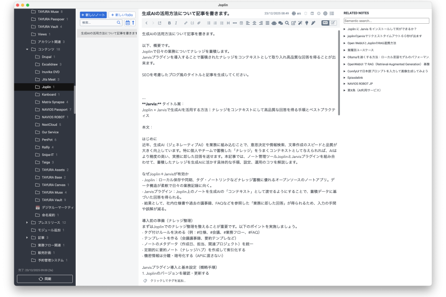The width and height of the screenshot is (446, 297).
Task: Click the Italic formatting icon
Action: point(176,23)
